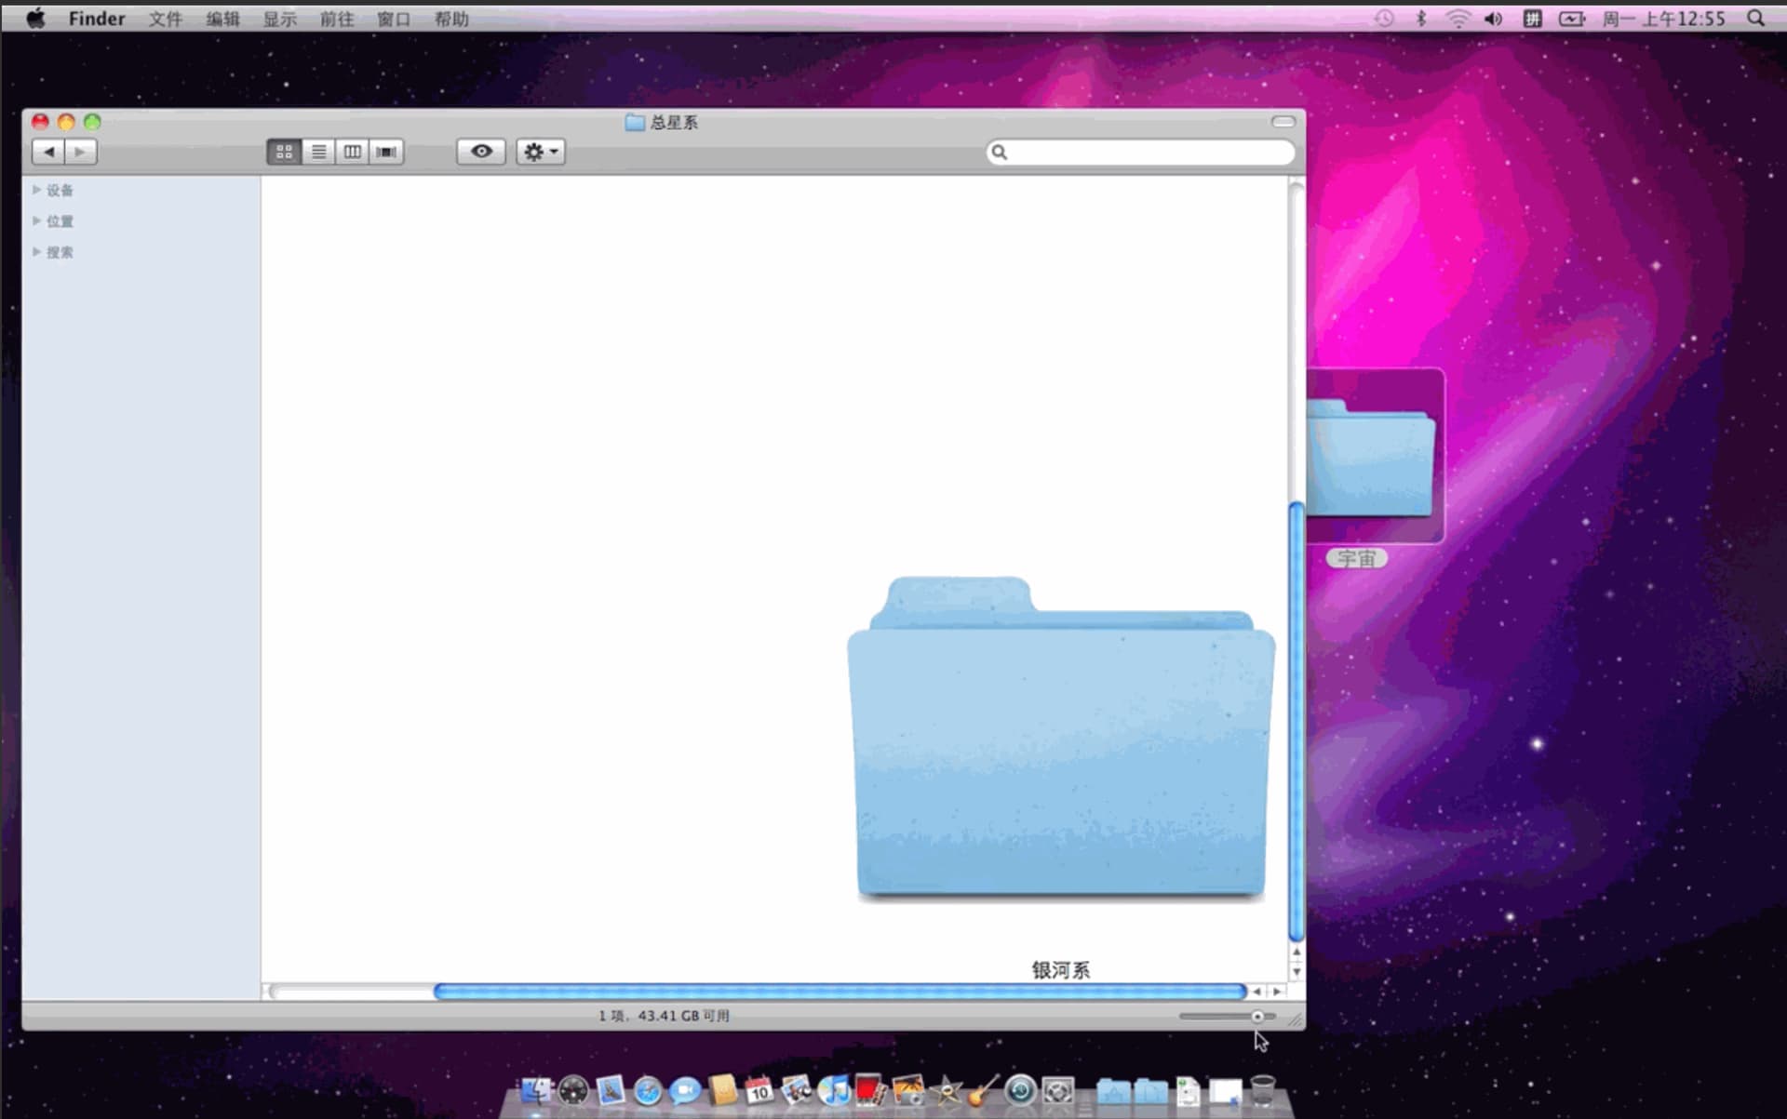Click the scroll down arrow
Image resolution: width=1787 pixels, height=1119 pixels.
coord(1296,972)
